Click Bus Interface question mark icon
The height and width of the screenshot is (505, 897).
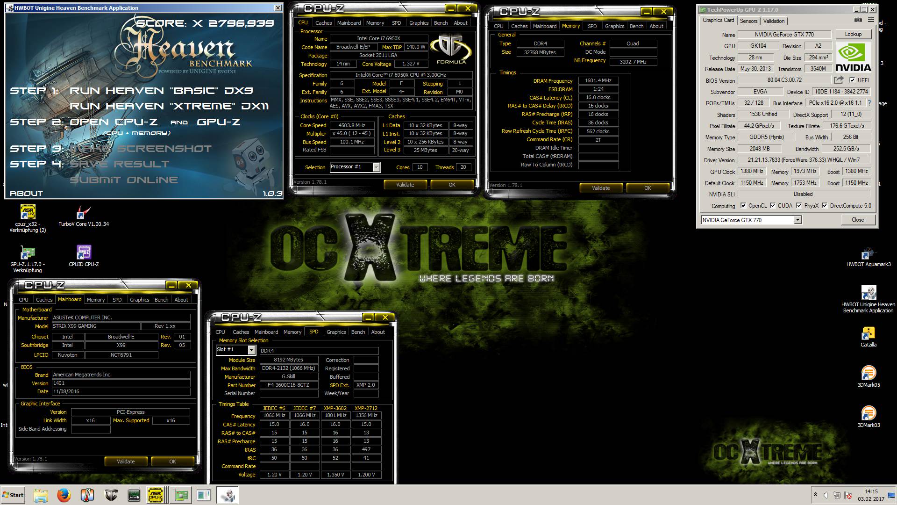click(x=869, y=103)
